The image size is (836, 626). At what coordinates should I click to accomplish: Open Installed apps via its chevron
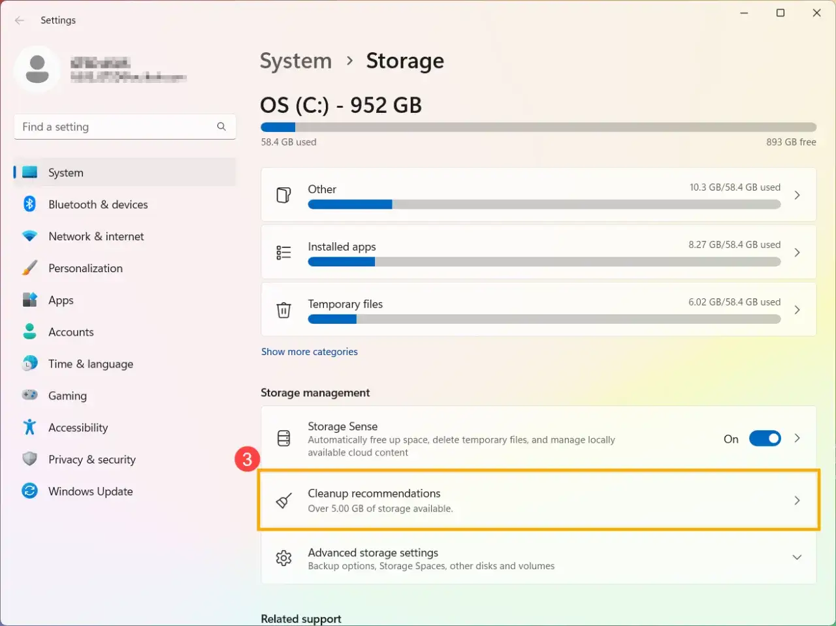(x=797, y=253)
